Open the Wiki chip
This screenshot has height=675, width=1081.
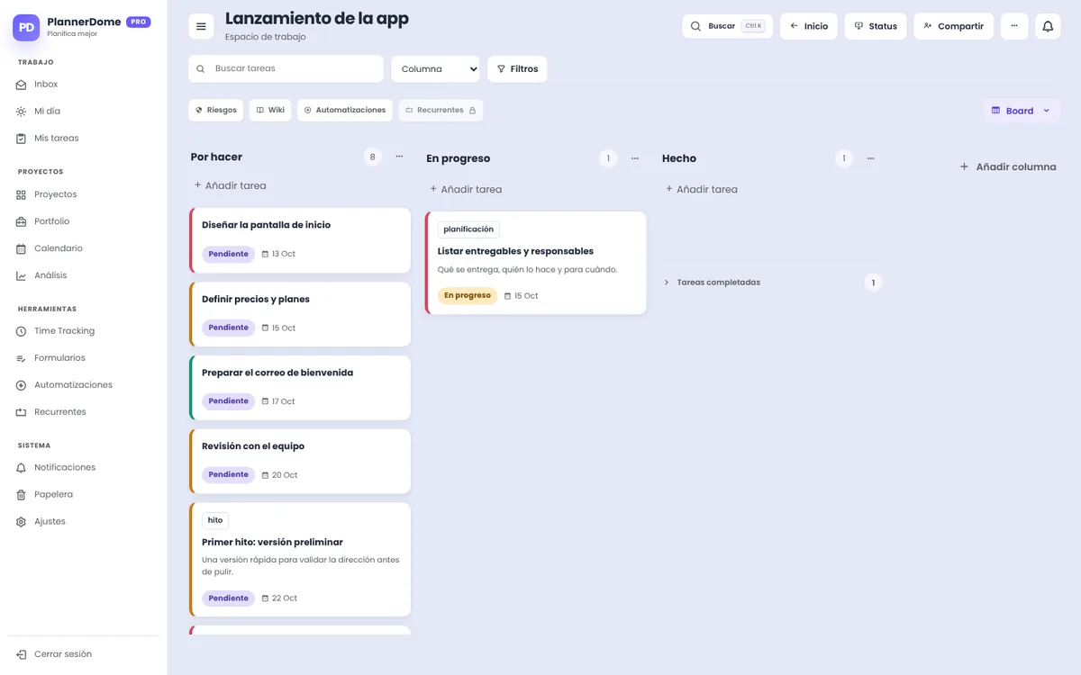[270, 110]
